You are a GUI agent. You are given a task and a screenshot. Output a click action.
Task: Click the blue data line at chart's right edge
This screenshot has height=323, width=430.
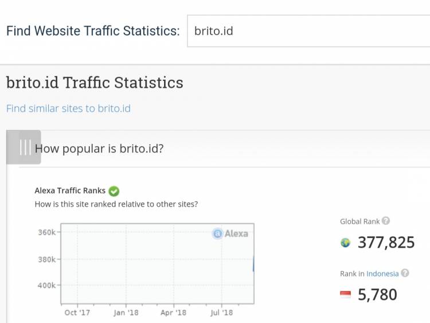[253, 264]
